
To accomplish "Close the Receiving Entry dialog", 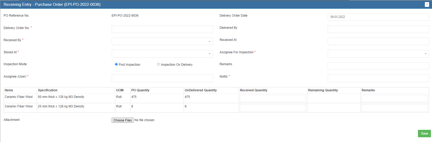I will click(427, 4).
